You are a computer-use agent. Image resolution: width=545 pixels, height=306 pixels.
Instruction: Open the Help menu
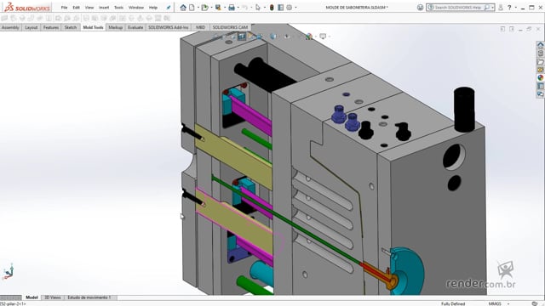pyautogui.click(x=153, y=8)
